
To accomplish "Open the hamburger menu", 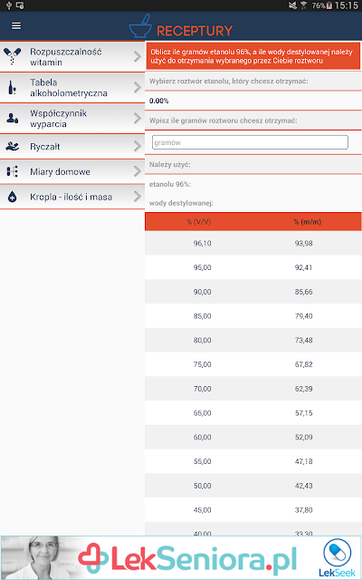I will 16,26.
